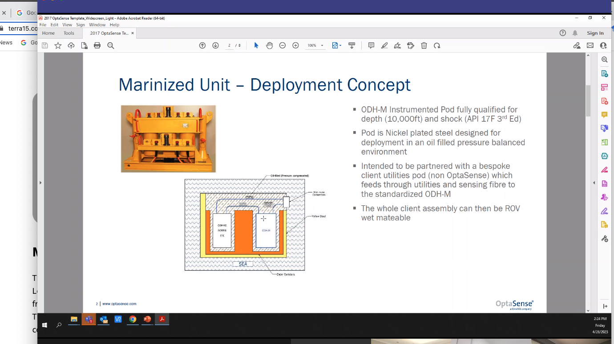Click the share with others profile icon
Viewport: 614px width, 344px height.
coord(603,45)
